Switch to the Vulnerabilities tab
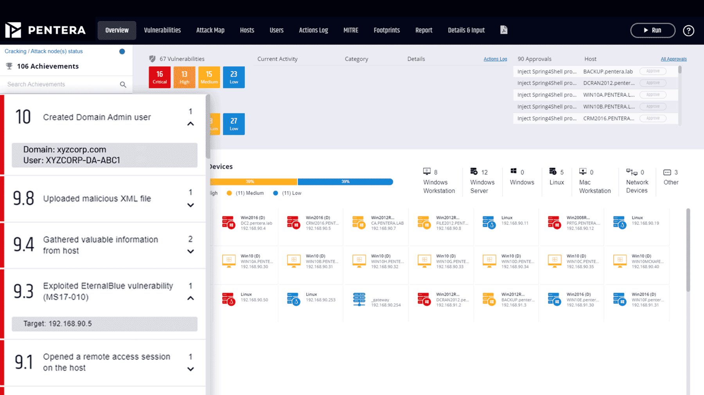This screenshot has width=704, height=395. 162,30
